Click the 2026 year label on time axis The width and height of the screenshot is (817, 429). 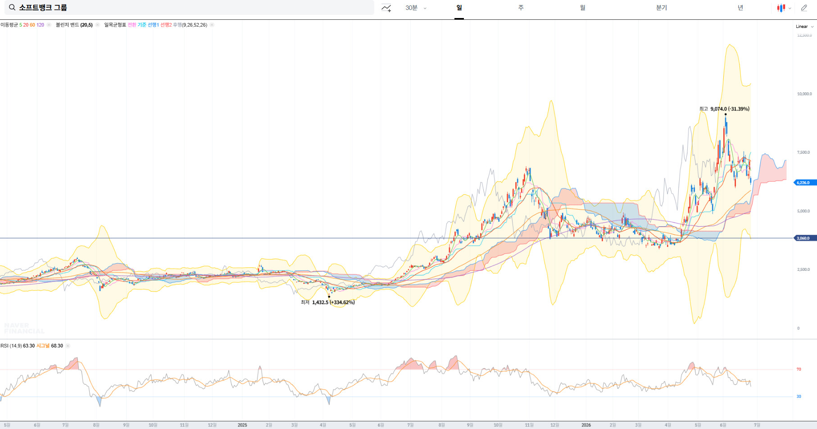pyautogui.click(x=586, y=425)
